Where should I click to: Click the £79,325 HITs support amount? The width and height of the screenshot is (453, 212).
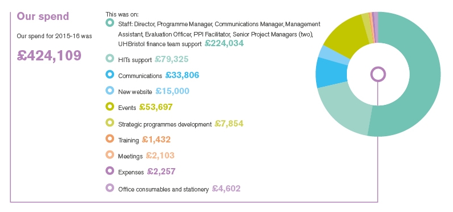tap(171, 59)
